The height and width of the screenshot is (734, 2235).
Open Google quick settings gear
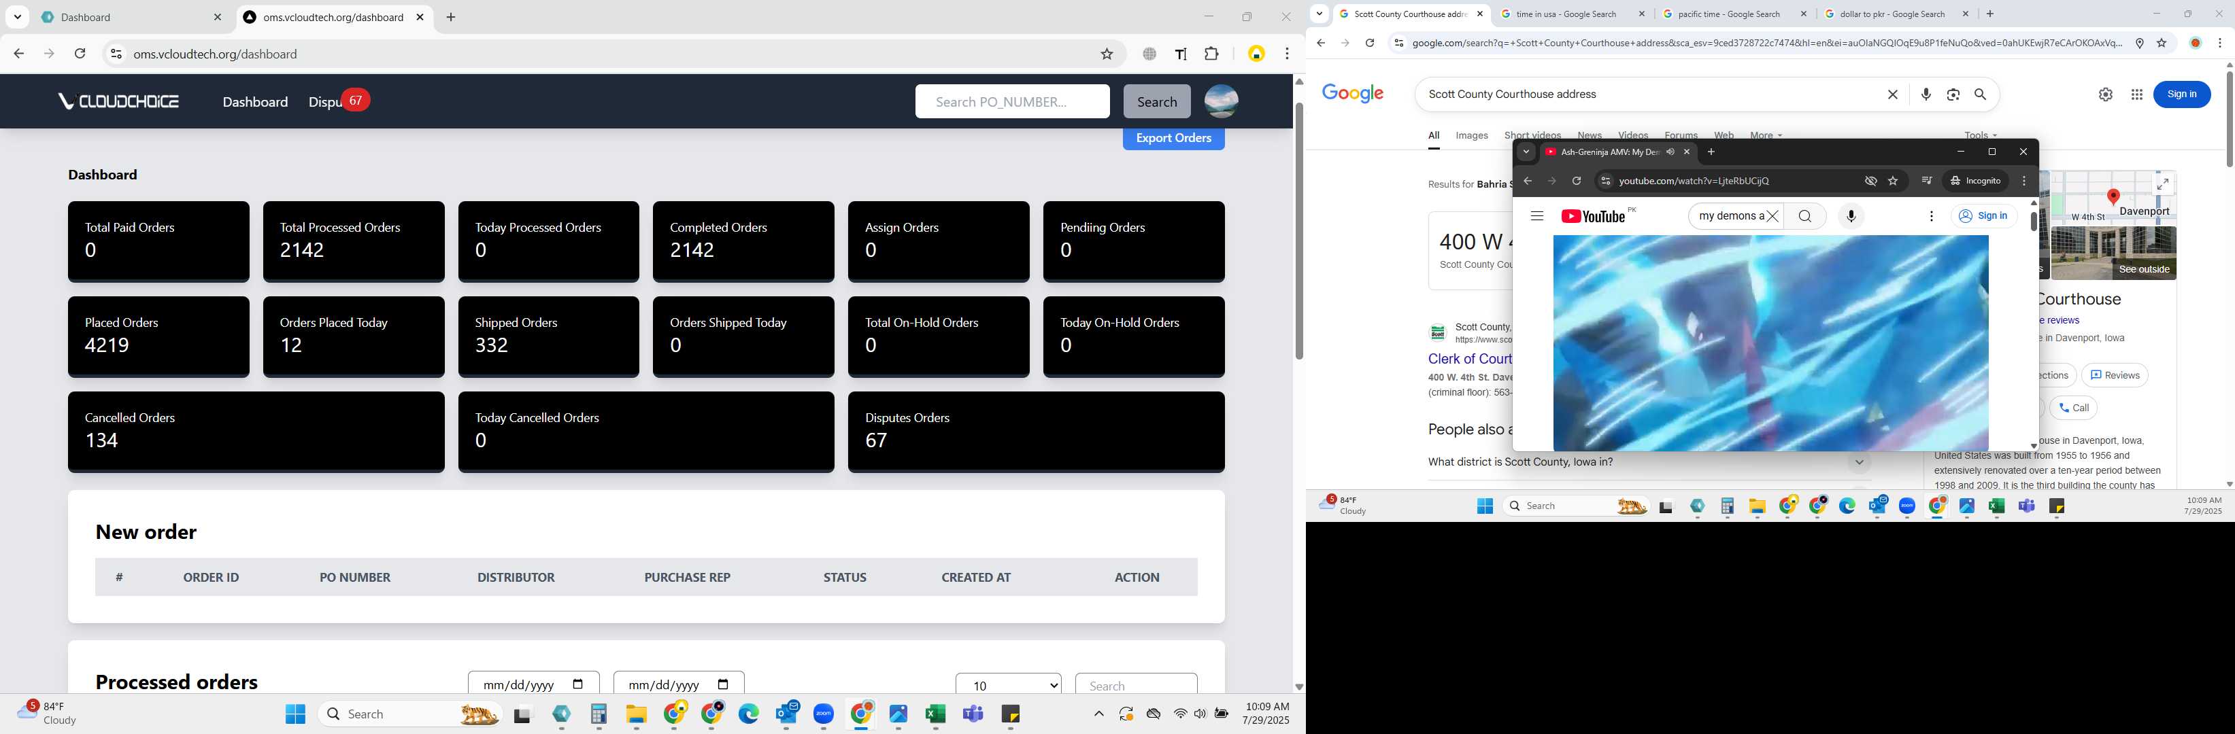[x=2105, y=94]
